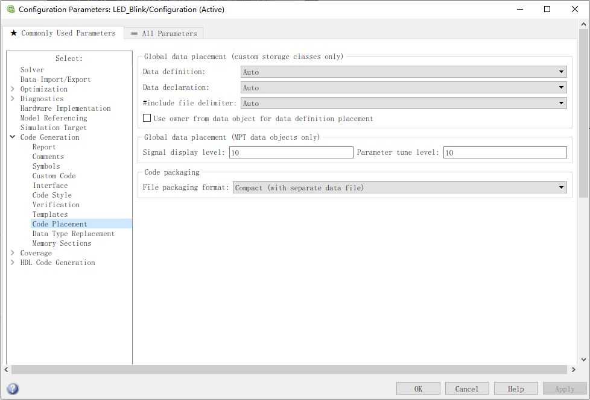Select Code Generation in the tree
The image size is (590, 400).
[x=49, y=137]
